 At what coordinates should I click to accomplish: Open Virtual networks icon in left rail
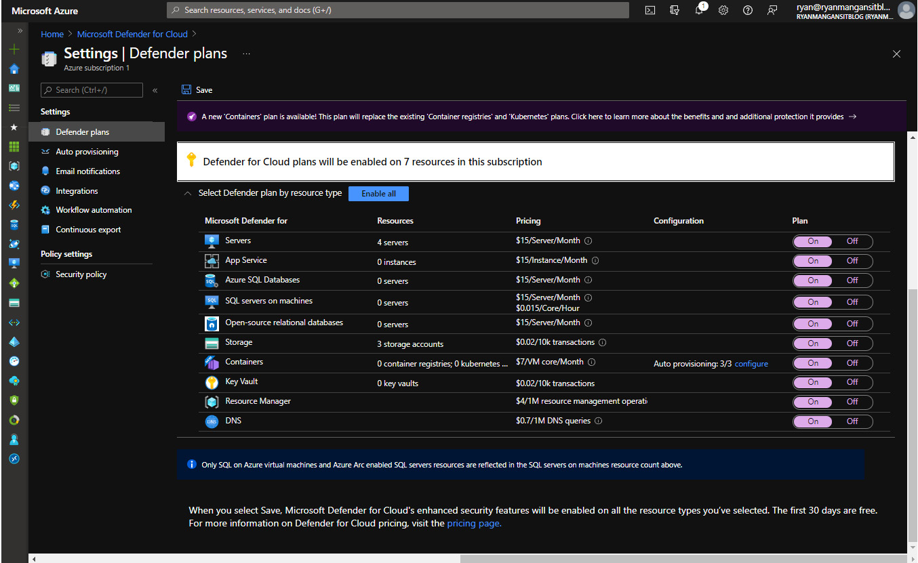[x=14, y=322]
